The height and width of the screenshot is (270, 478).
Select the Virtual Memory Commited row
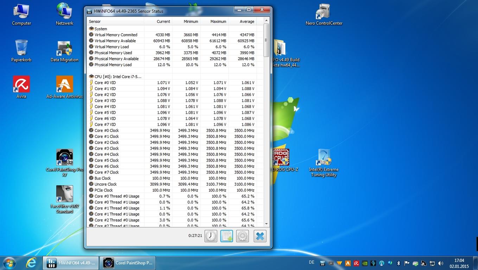click(x=172, y=35)
